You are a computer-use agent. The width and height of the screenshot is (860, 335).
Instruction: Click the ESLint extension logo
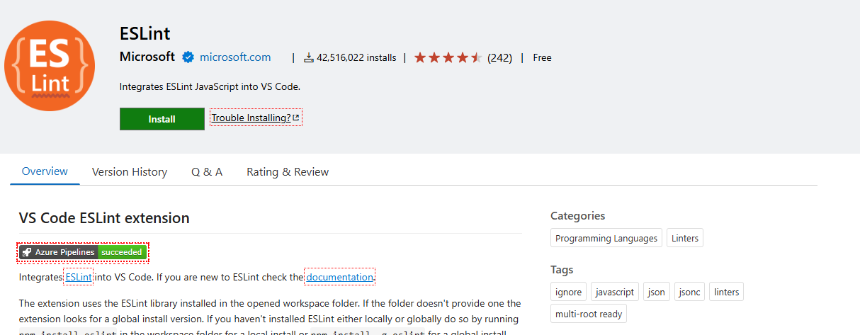coord(50,65)
